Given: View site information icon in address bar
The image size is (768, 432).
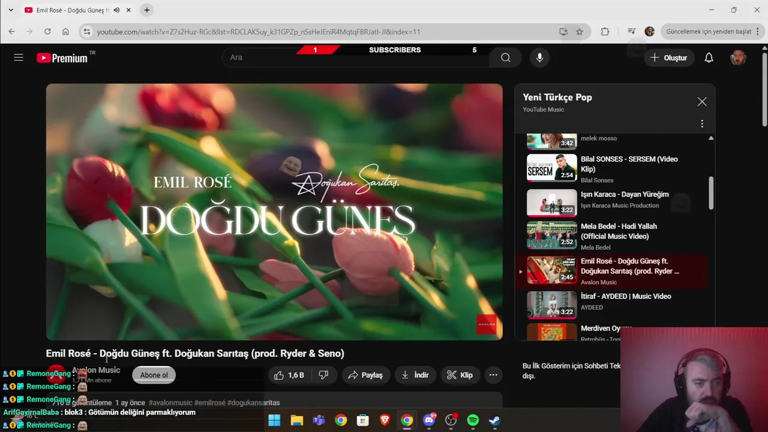Looking at the screenshot, I should [x=87, y=32].
